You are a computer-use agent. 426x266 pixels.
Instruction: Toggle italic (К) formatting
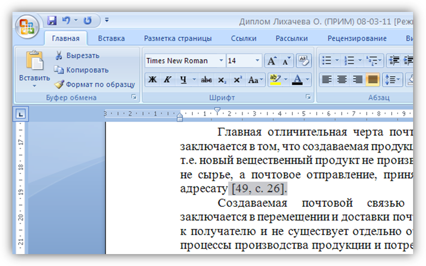coord(168,80)
